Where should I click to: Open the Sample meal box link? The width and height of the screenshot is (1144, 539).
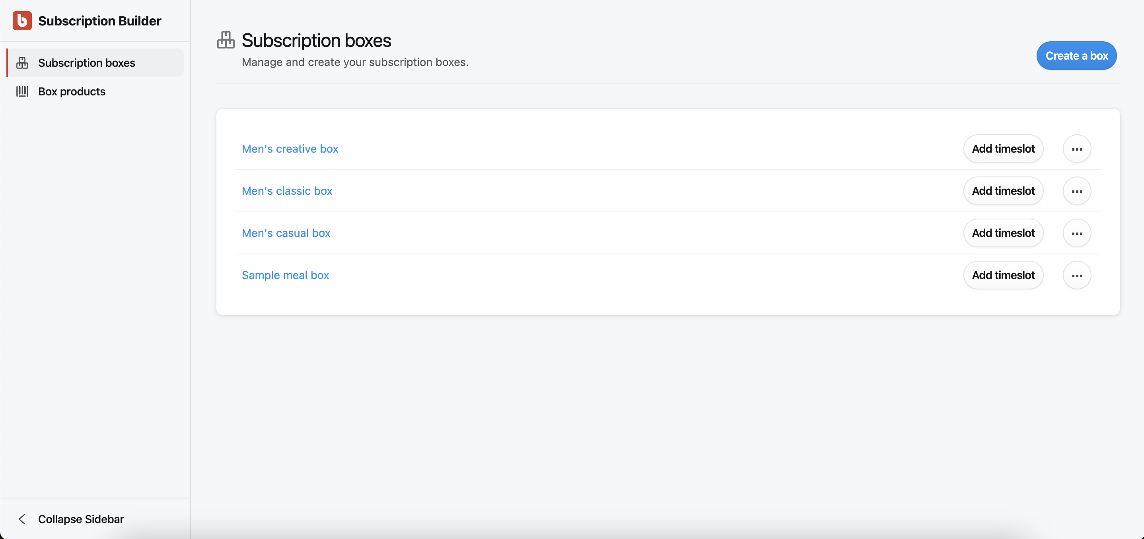(285, 275)
